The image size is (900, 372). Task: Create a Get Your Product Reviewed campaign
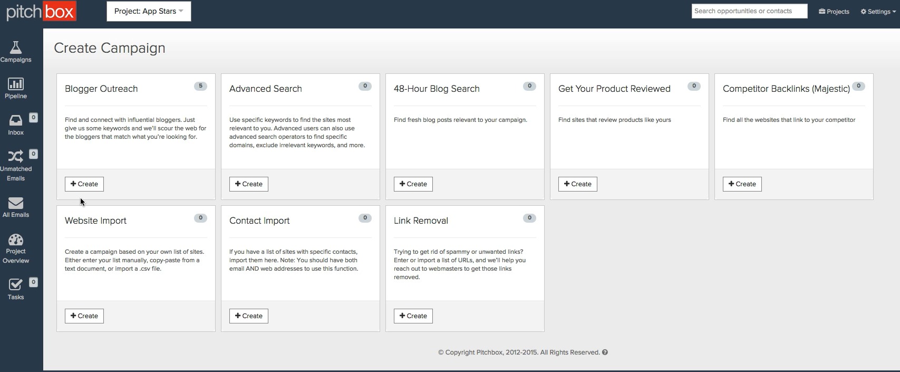578,184
